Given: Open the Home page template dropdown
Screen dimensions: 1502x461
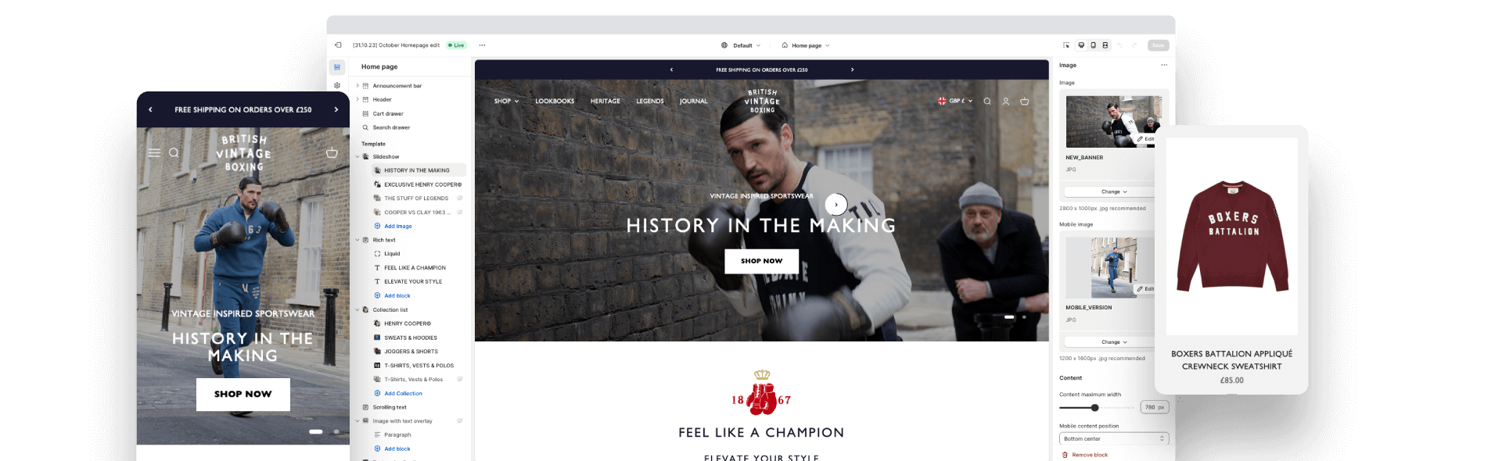Looking at the screenshot, I should (806, 45).
